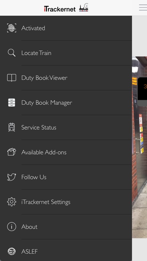Click the box Available Add-ons icon

pyautogui.click(x=11, y=152)
